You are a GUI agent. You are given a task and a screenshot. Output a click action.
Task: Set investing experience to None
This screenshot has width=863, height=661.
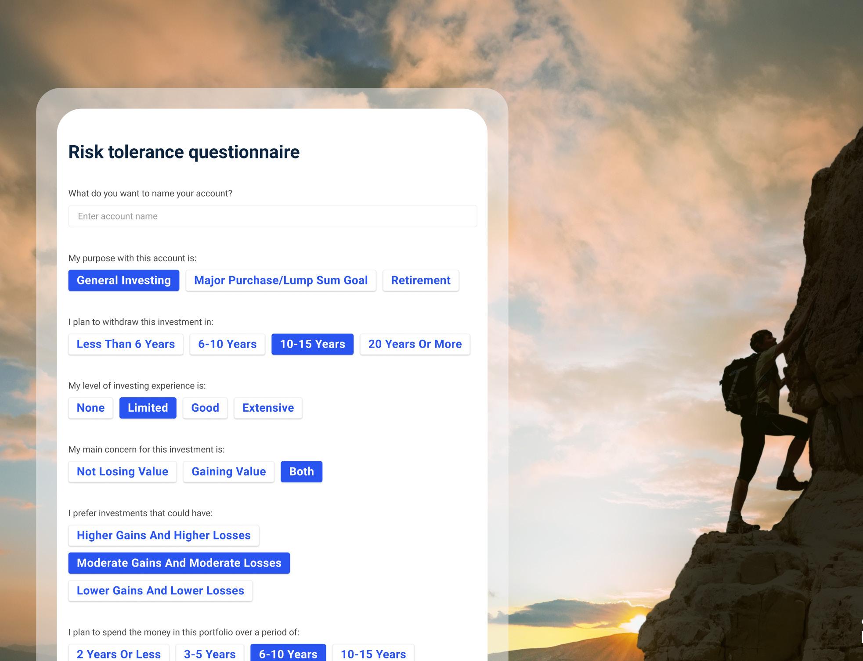click(x=90, y=408)
